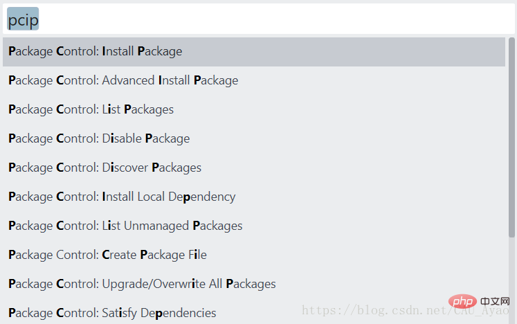Screen dimensions: 517x324
Task: Select List Unmanaged Packages command
Action: tap(125, 226)
